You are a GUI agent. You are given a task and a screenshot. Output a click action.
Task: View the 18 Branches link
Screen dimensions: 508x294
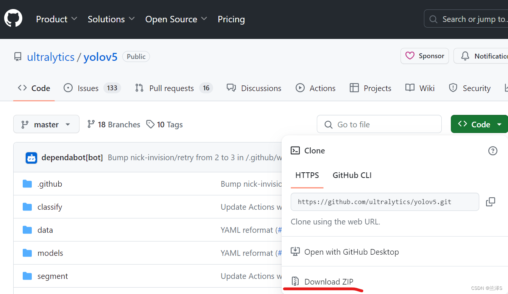tap(114, 124)
